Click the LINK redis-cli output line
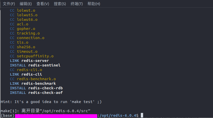The image size is (213, 118). click(26, 74)
